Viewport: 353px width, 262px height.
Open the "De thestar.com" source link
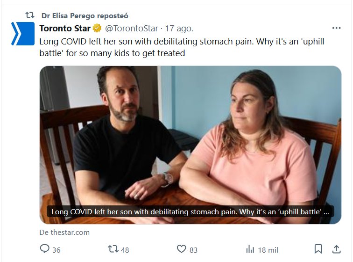[x=64, y=232]
